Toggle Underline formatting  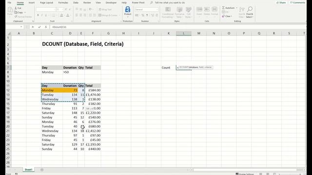pos(46,15)
